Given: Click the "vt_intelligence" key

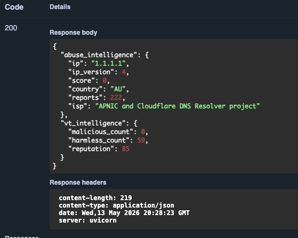Looking at the screenshot, I should pos(93,123).
